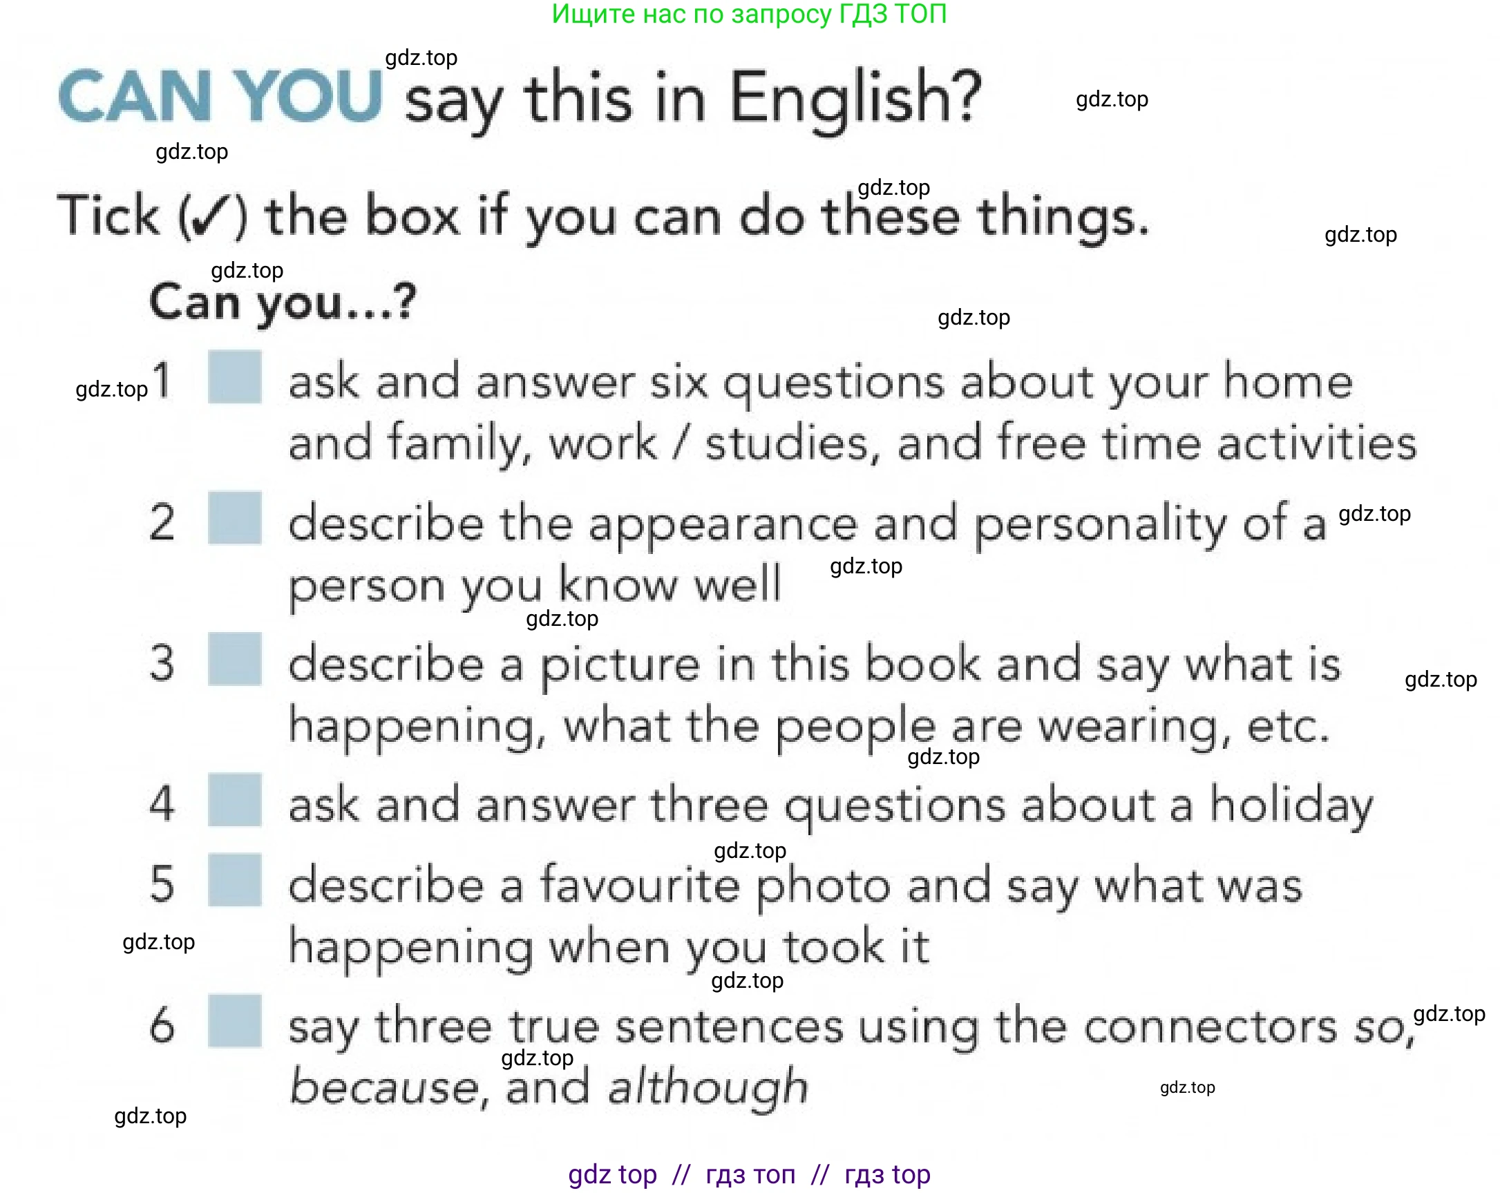Click the blue 'CAN YOU' heading
1500x1193 pixels.
[220, 97]
